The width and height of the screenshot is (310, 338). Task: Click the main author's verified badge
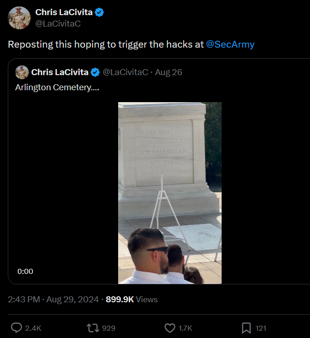[99, 12]
